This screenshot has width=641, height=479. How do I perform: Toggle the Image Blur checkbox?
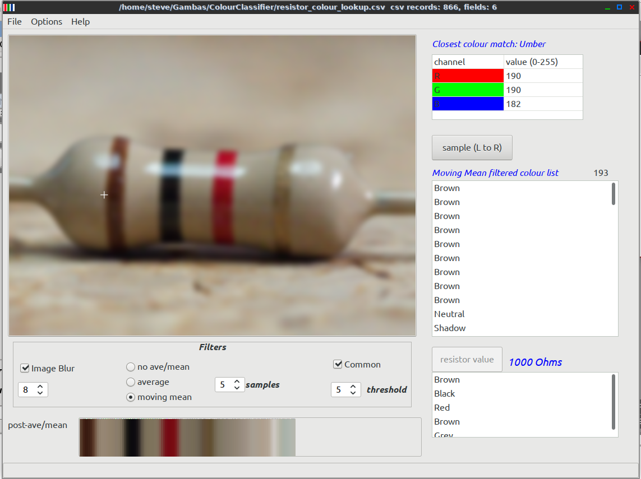(25, 368)
